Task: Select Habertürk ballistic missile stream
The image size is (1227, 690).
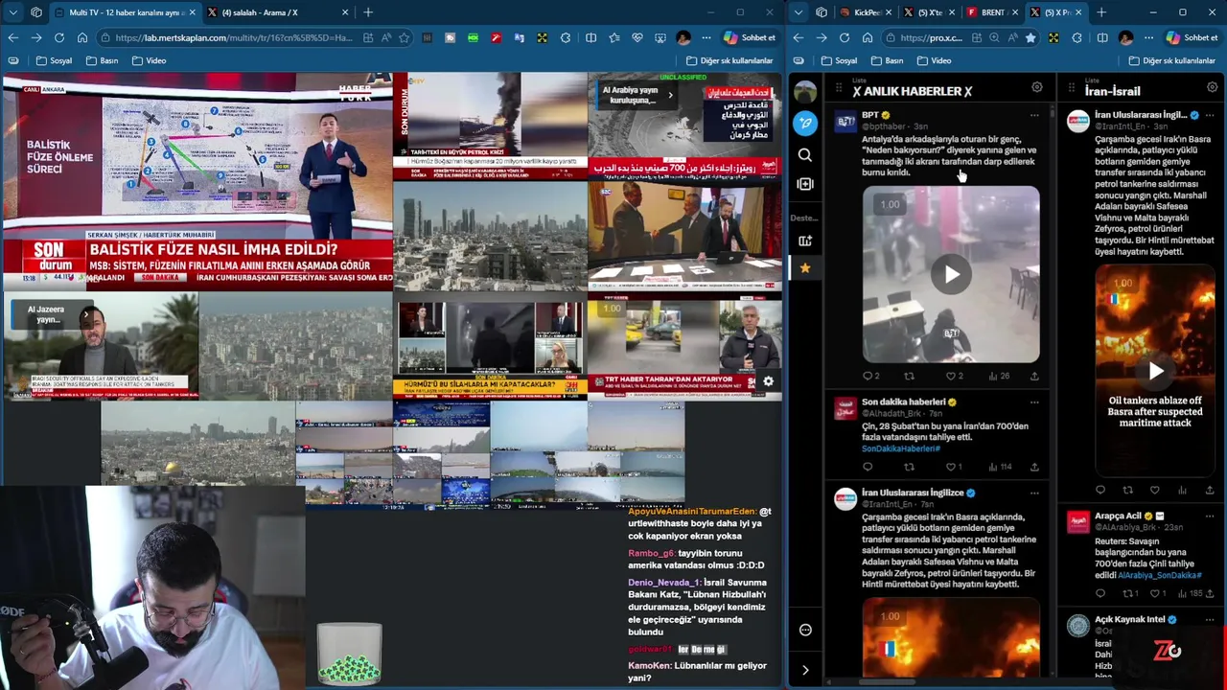Action: point(197,182)
